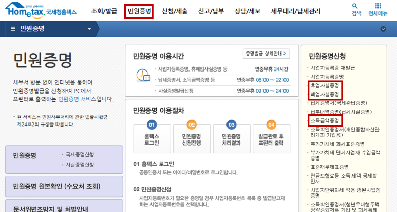
Task: Open 납세증명서(국세완납증명) link
Action: (x=339, y=103)
